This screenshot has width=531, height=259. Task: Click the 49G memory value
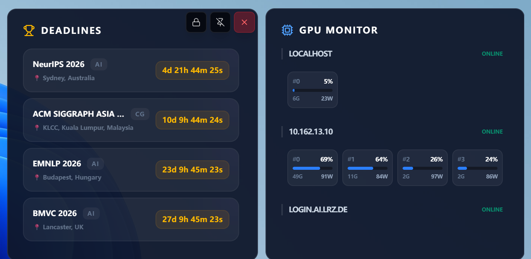(298, 177)
